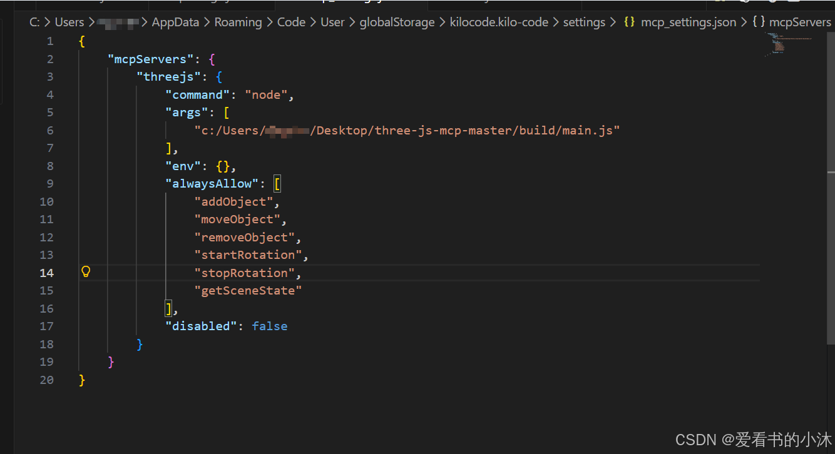Image resolution: width=835 pixels, height=454 pixels.
Task: Click the "env" key on line 8
Action: pyautogui.click(x=183, y=166)
